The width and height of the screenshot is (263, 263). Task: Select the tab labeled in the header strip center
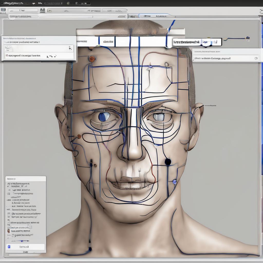click(108, 42)
